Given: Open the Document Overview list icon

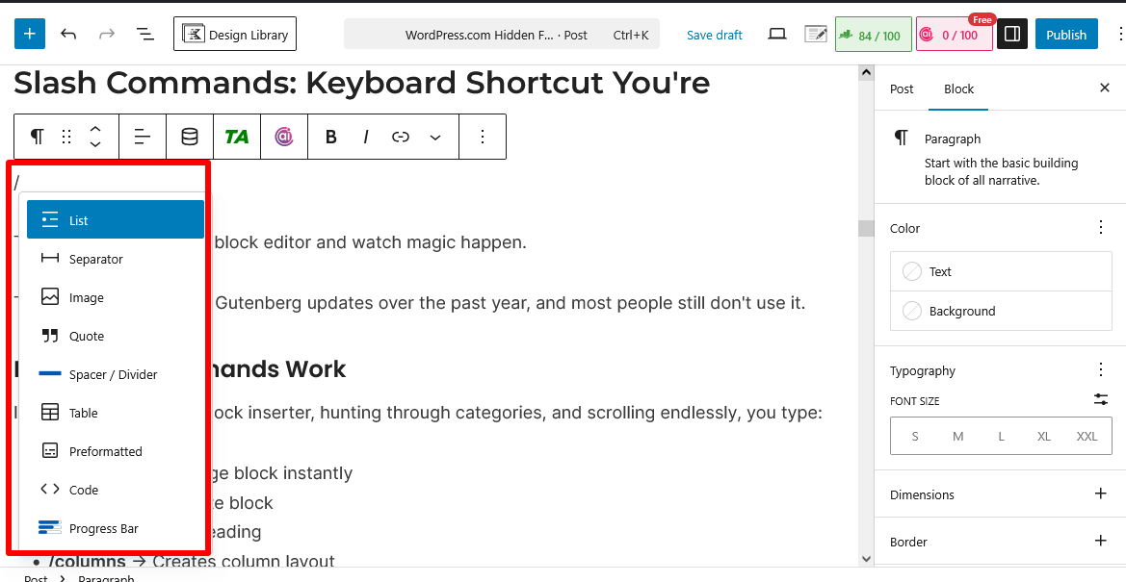Looking at the screenshot, I should (x=144, y=33).
